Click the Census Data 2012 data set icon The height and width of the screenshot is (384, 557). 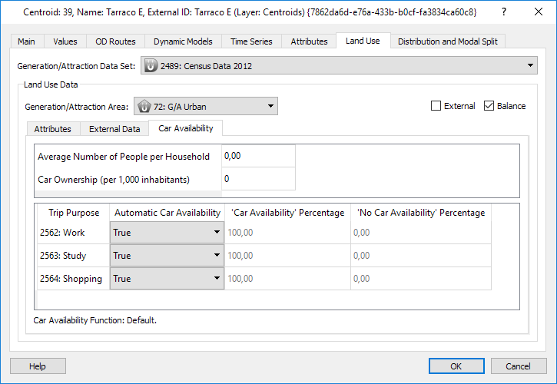(x=151, y=66)
